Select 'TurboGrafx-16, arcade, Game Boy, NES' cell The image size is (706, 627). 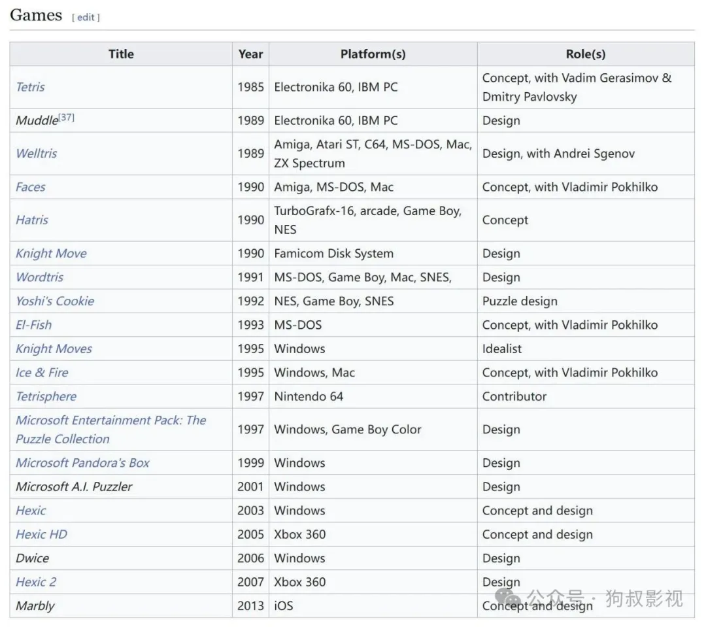pos(373,220)
